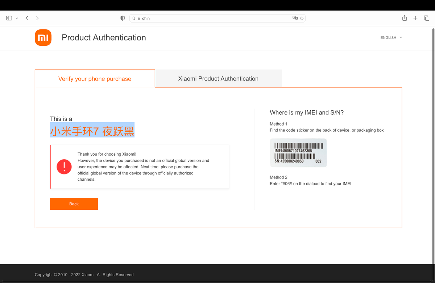Switch to Xiaomi Product Authentication tab
The width and height of the screenshot is (435, 283).
[x=218, y=78]
